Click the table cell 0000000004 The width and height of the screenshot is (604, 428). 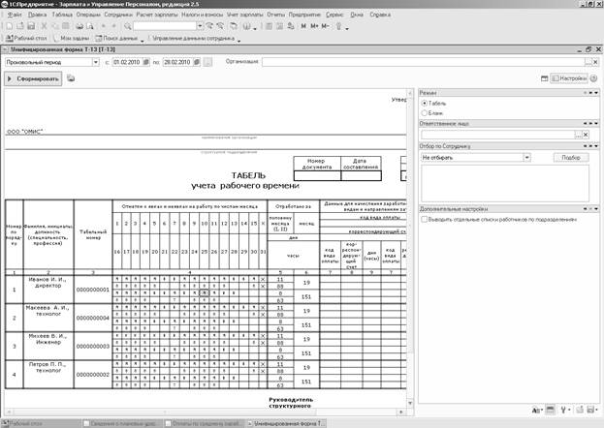(92, 318)
